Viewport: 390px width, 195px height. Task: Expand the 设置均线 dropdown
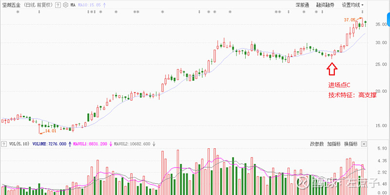point(352,5)
